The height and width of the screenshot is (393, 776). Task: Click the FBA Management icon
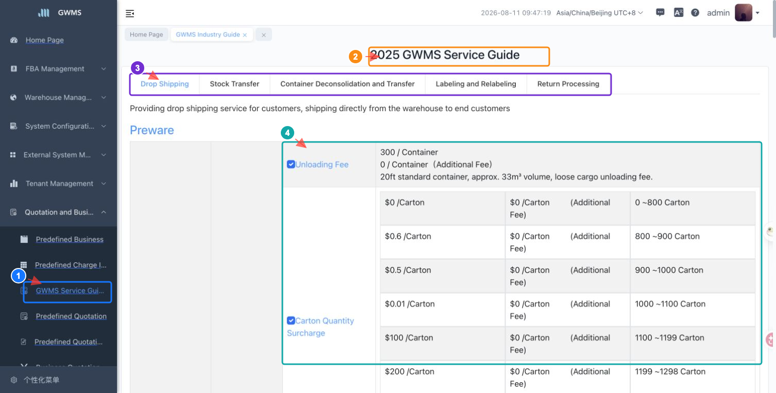click(x=14, y=69)
